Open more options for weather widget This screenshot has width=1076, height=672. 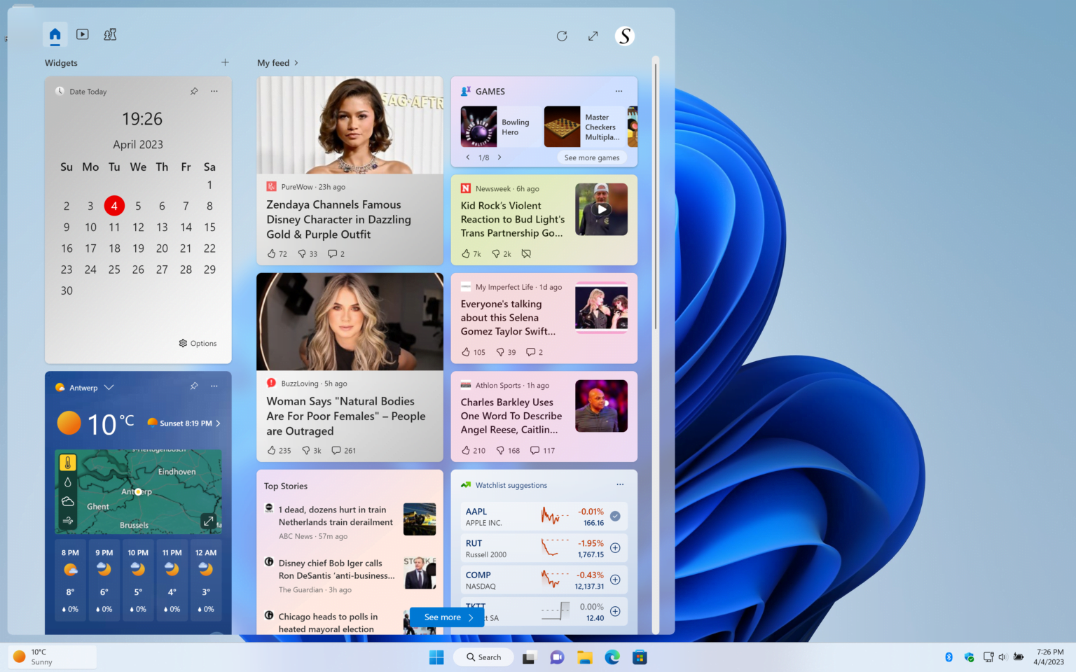[214, 386]
